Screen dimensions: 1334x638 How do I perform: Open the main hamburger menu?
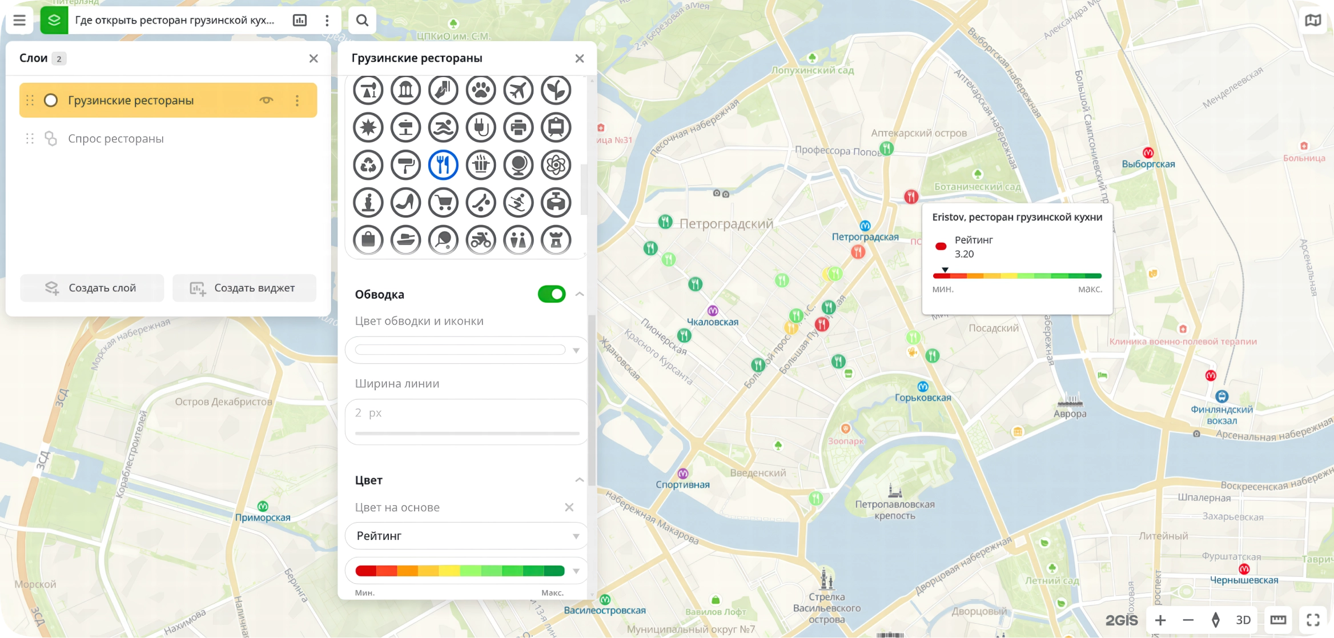pyautogui.click(x=19, y=21)
